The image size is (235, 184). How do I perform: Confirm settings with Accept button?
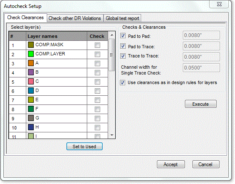pos(171,164)
